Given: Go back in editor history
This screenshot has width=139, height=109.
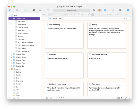Looking at the screenshot, I should [x=43, y=19].
